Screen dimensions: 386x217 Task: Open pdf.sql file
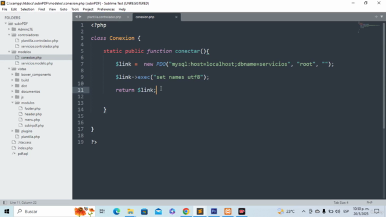23,154
